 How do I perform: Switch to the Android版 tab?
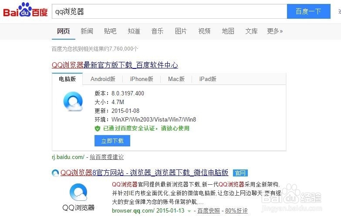pos(103,79)
